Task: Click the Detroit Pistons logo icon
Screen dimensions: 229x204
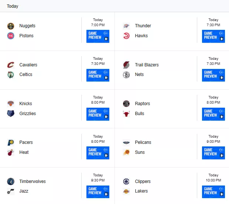Action: tap(11, 36)
